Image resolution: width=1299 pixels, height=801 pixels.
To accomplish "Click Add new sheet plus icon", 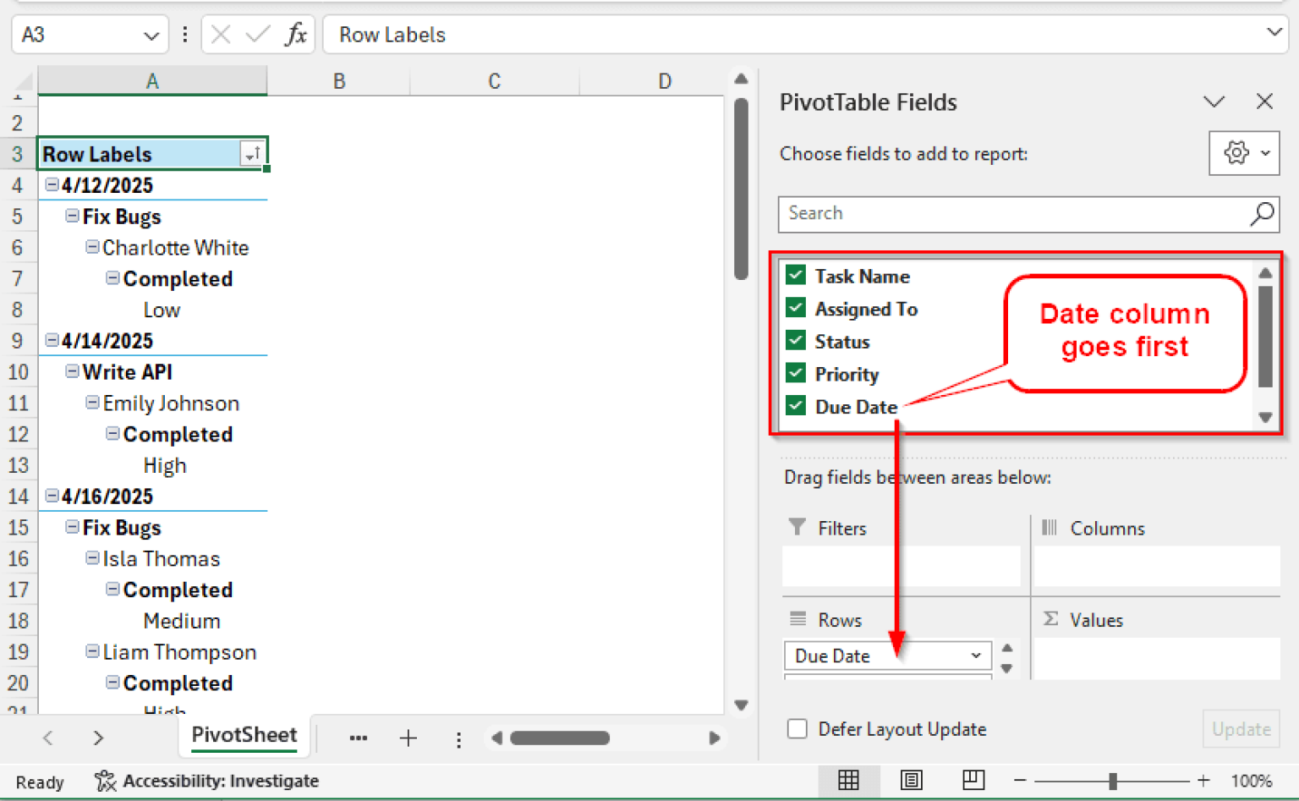I will (x=408, y=738).
